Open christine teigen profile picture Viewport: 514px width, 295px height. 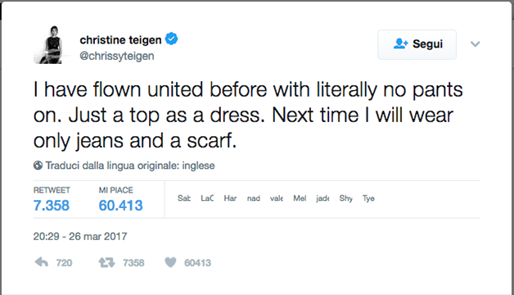point(47,45)
